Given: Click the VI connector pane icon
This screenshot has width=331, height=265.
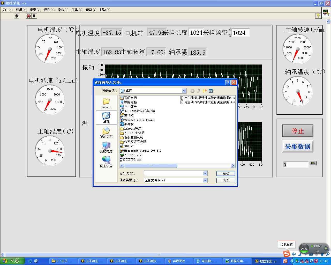Looking at the screenshot, I should [x=326, y=13].
